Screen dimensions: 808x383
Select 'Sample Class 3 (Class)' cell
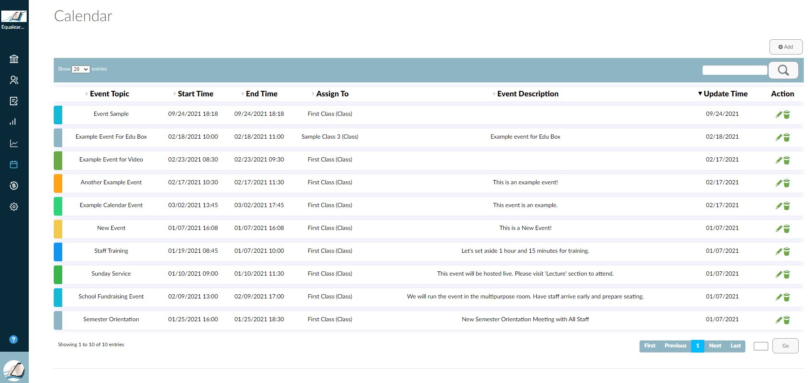point(330,137)
